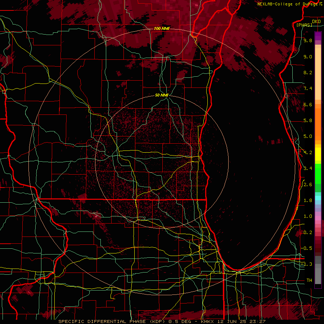Click the KMKX radar site identifier
The height and width of the screenshot is (324, 324).
click(207, 321)
